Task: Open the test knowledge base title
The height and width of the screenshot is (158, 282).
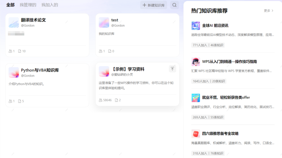Action: tap(115, 20)
